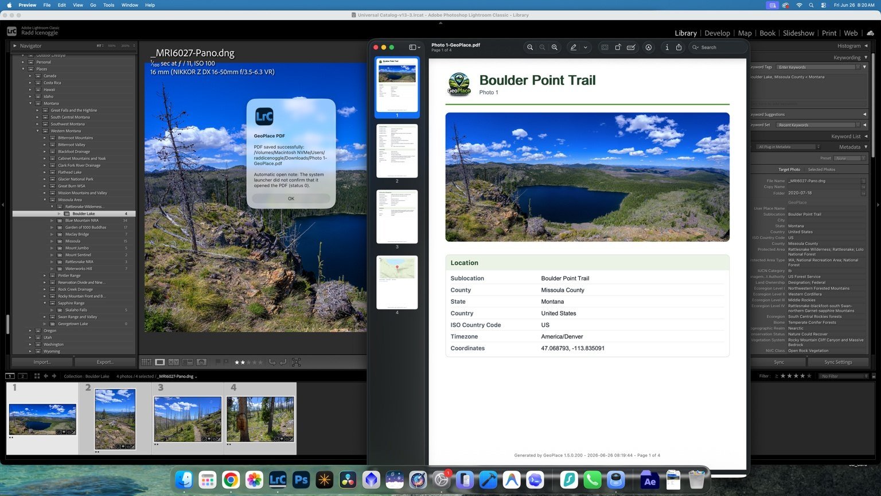Click the Share icon in Preview toolbar
Image resolution: width=881 pixels, height=496 pixels.
tap(679, 47)
